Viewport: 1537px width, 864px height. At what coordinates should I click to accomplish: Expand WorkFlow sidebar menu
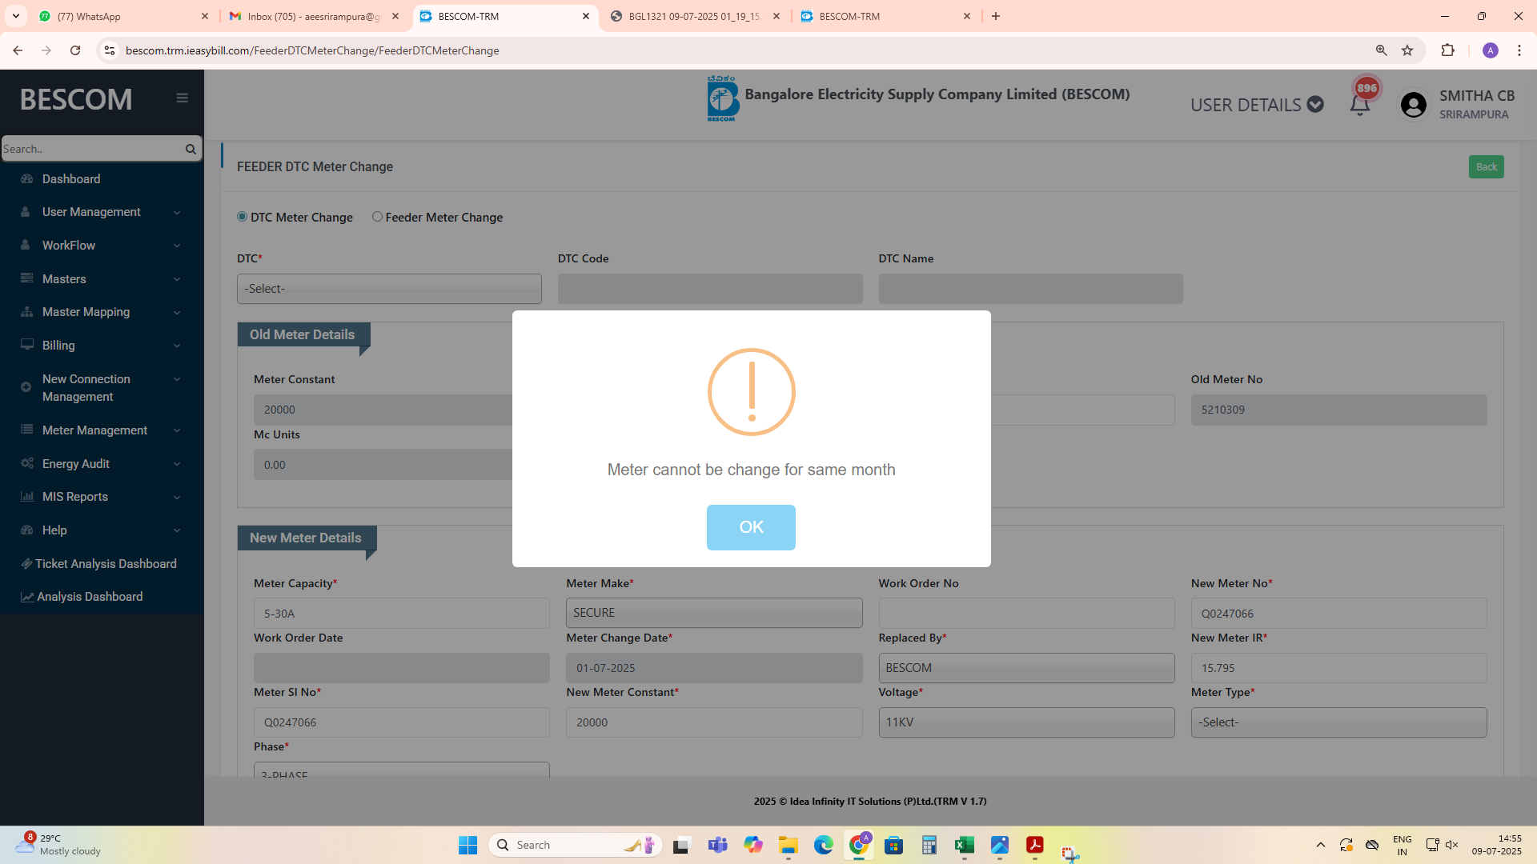click(102, 246)
